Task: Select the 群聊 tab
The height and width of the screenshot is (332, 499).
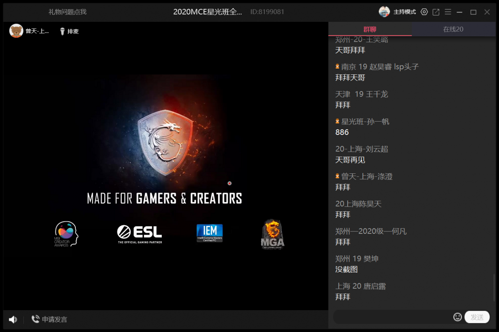Action: click(370, 29)
